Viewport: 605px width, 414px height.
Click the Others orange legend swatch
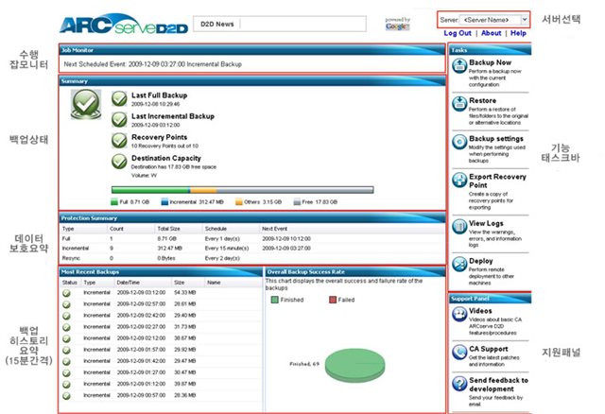coord(239,201)
